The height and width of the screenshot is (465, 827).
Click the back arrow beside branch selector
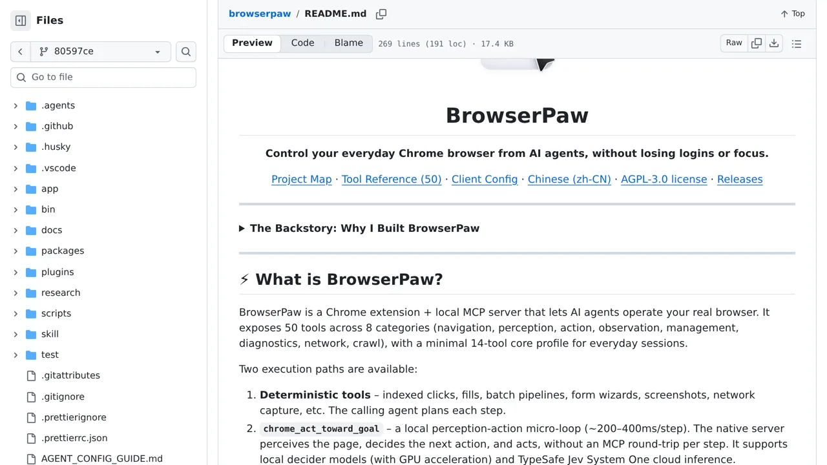pos(21,52)
